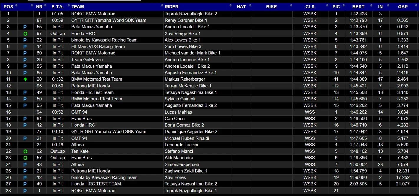Sort by the RIDER column arrows

coord(230,6)
